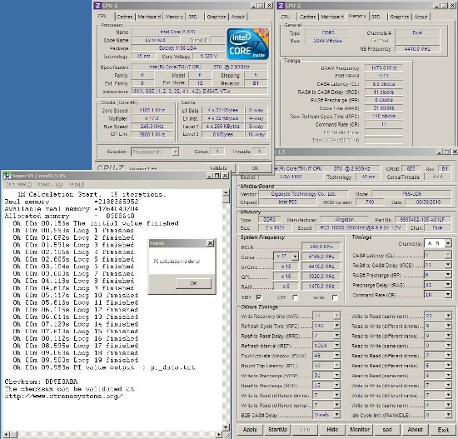Click the CPU-Z icon in left window title bar
Viewport: 458px width, 439px height.
click(x=97, y=5)
